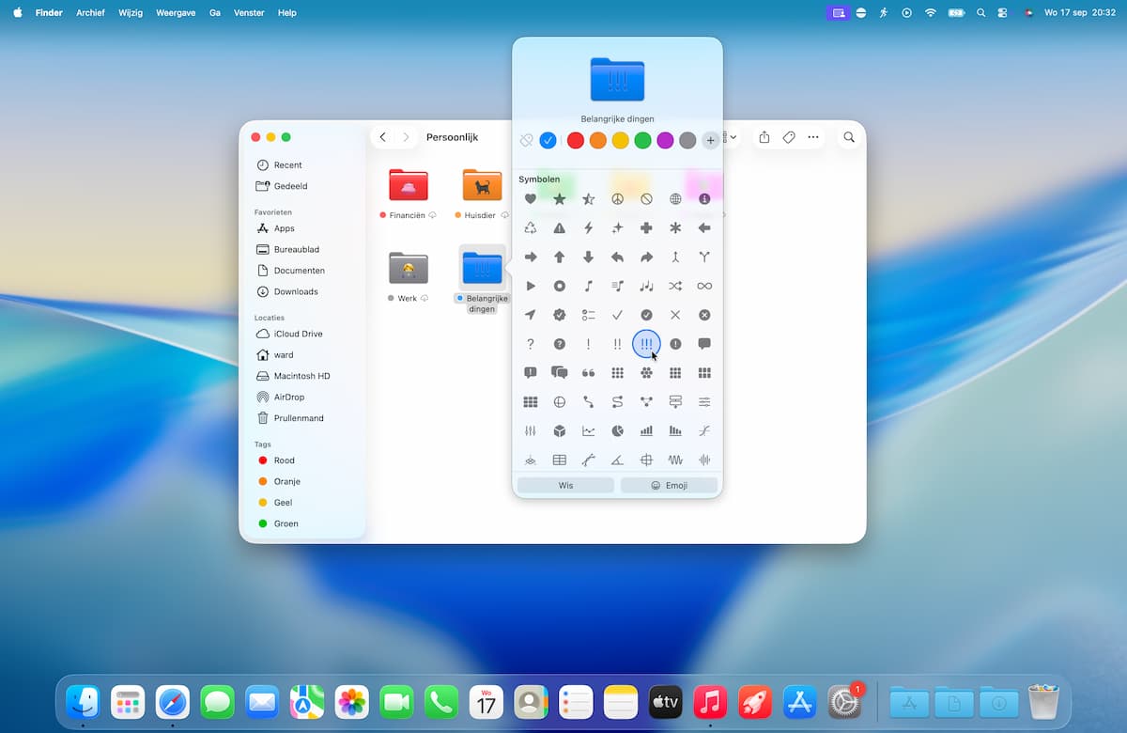Select the blue checked color option

548,140
